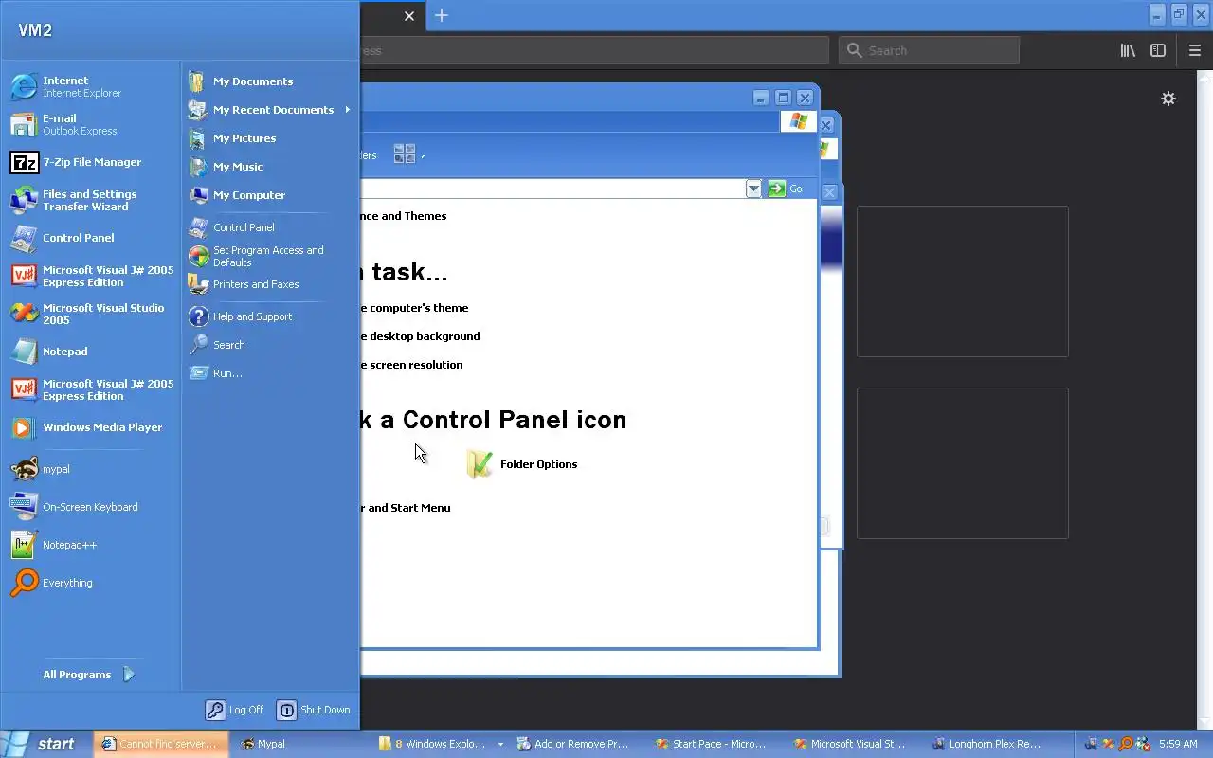Launch Outlook Express E-mail entry
The image size is (1213, 758).
click(90, 124)
